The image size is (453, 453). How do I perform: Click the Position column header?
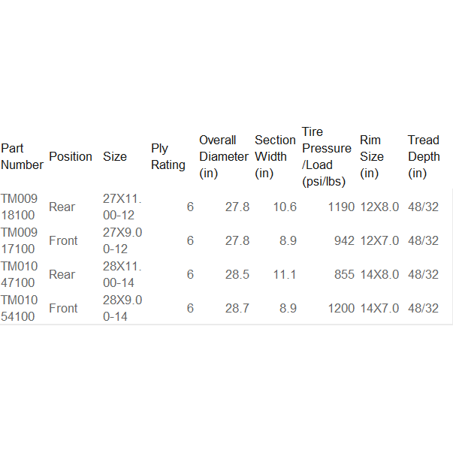coord(71,156)
